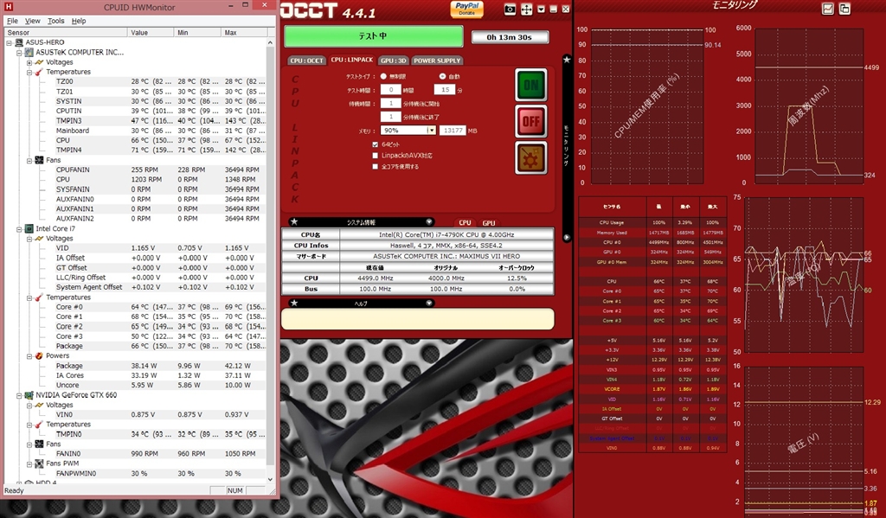Click the HWMonitor app icon in title bar
The height and width of the screenshot is (518, 886).
pyautogui.click(x=8, y=7)
